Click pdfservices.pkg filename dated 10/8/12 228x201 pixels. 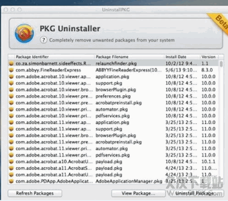click(x=112, y=116)
